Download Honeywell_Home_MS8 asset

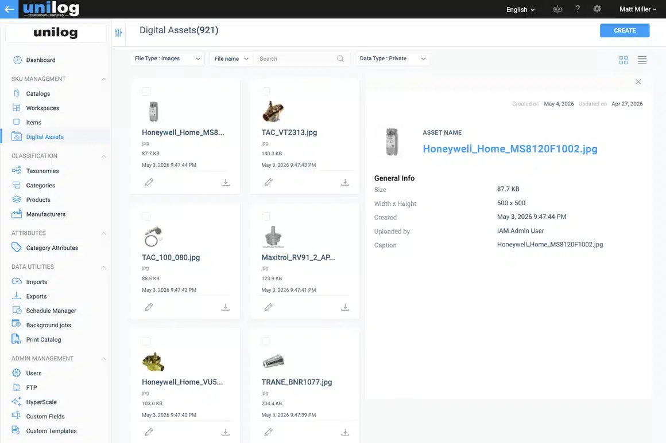click(x=226, y=182)
